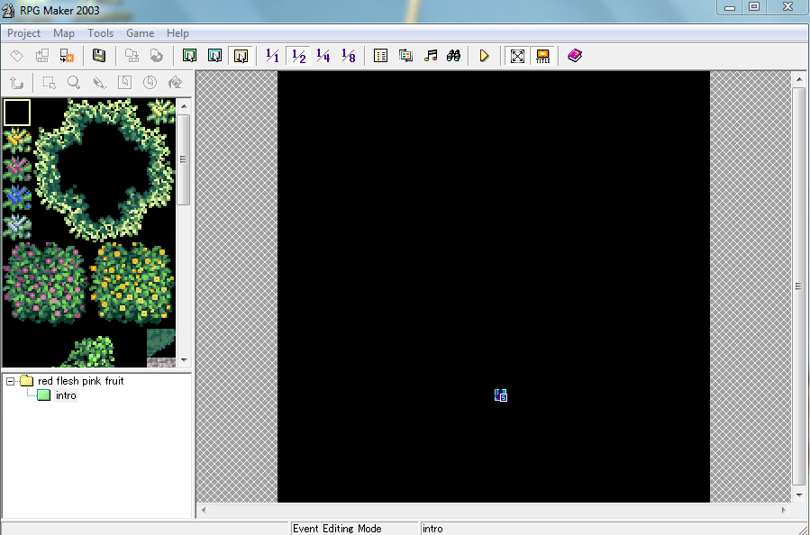Toggle the Full Screen test play option
The image size is (810, 535).
pyautogui.click(x=517, y=56)
